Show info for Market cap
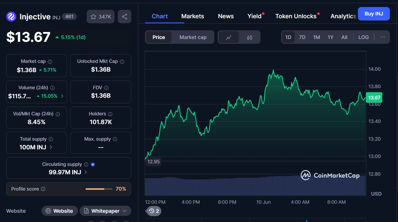Screen dimensions: 398x222 pyautogui.click(x=50, y=61)
